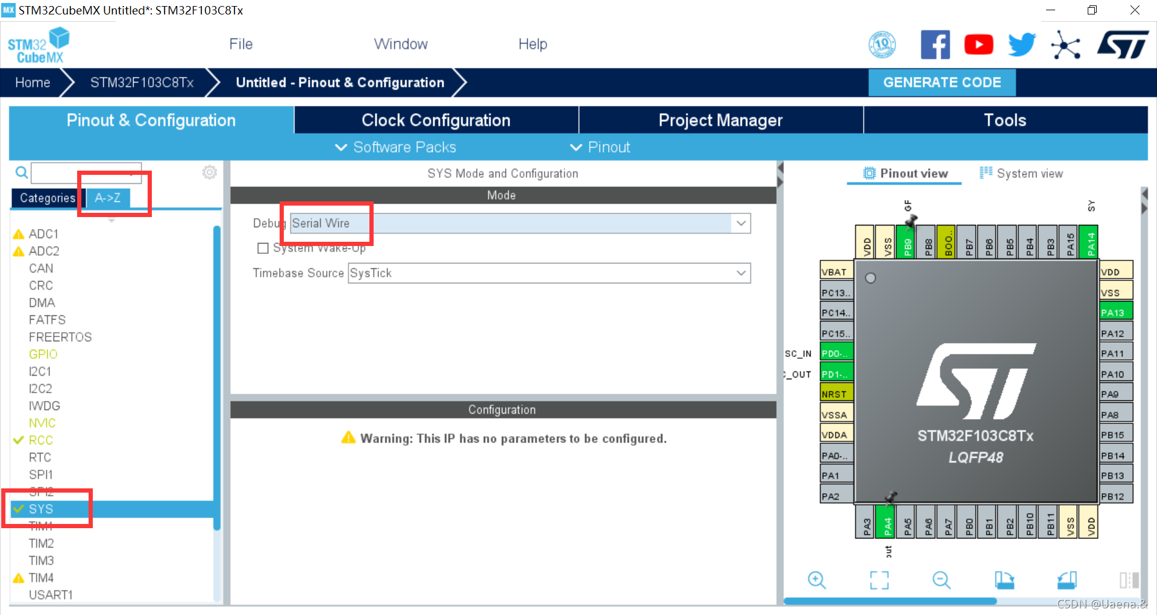Select USART1 in the peripheral list
1157x615 pixels.
[51, 595]
